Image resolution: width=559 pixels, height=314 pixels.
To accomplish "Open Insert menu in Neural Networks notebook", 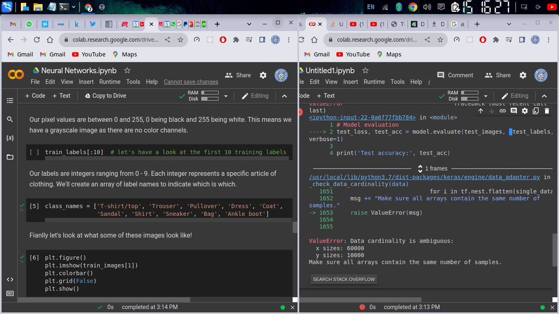I will click(86, 82).
